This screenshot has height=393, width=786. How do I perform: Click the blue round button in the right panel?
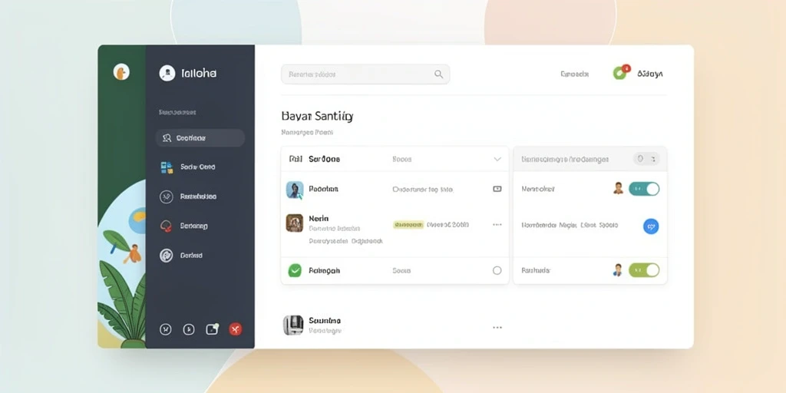point(651,226)
